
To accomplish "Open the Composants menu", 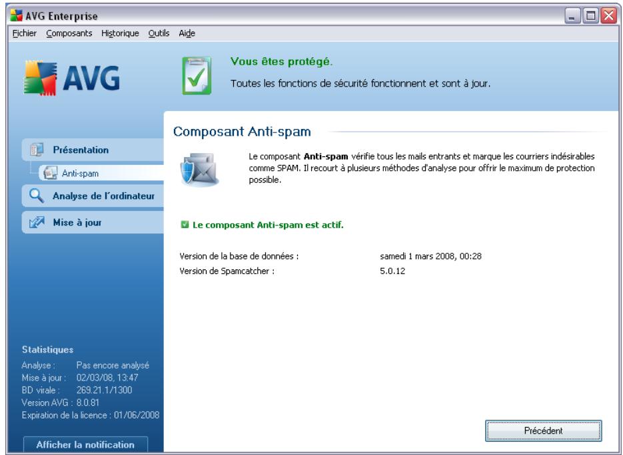I will tap(69, 33).
